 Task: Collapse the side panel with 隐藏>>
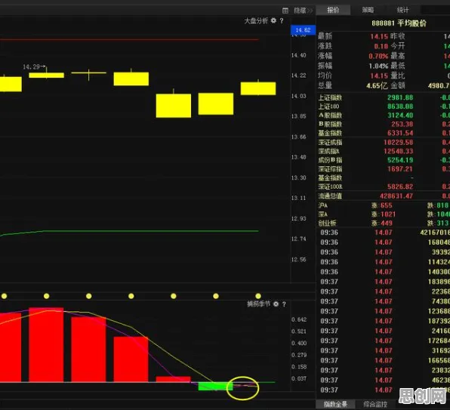(x=303, y=11)
